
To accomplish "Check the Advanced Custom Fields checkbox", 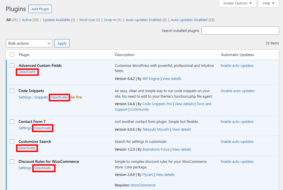I will tap(12, 65).
